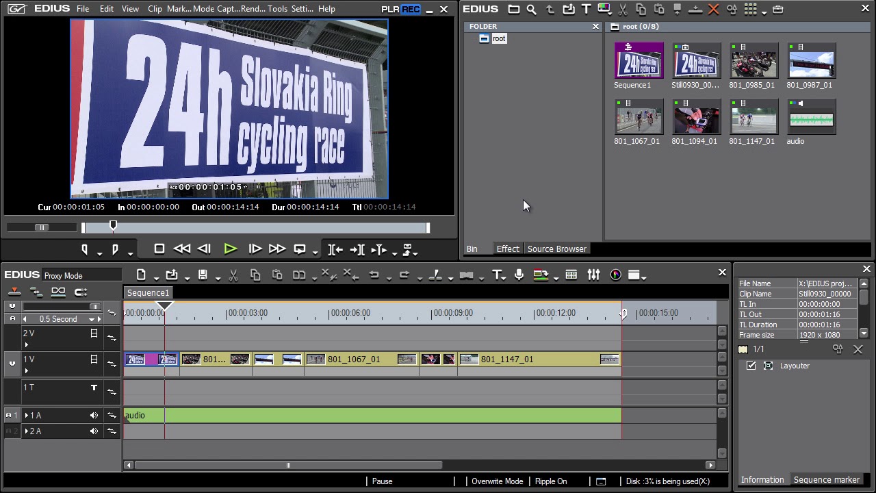The image size is (876, 493).
Task: Expand the 1 A audio track
Action: coord(27,416)
